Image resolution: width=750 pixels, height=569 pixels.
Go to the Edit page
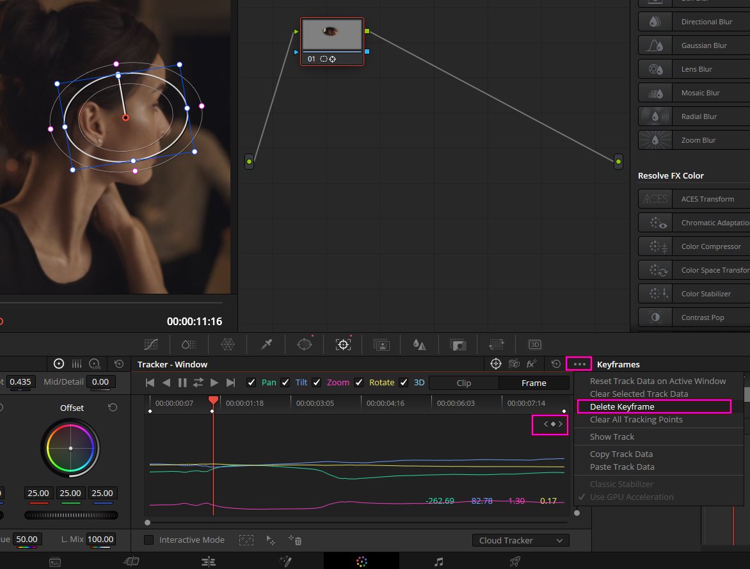[x=209, y=562]
